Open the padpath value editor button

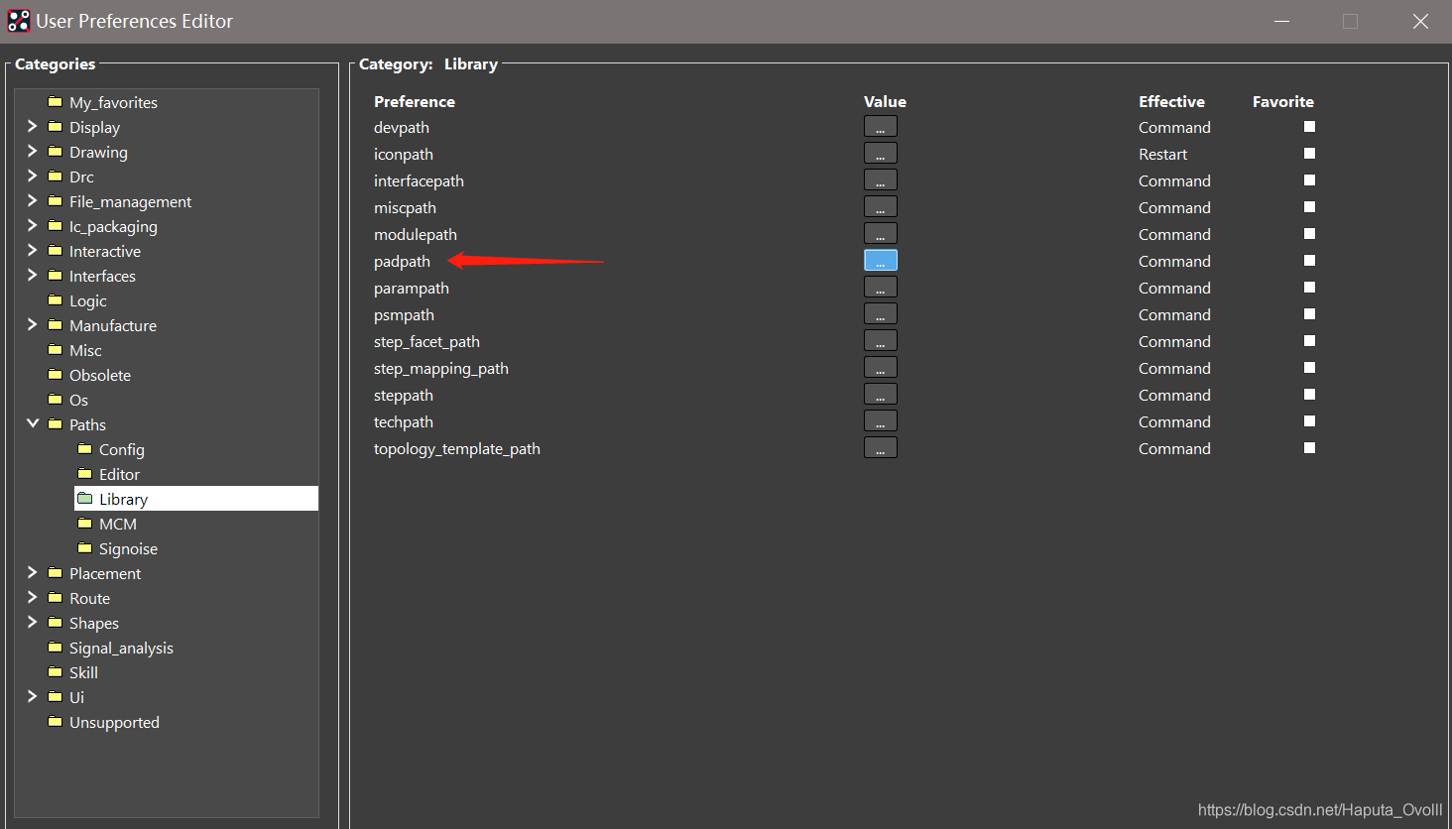[x=880, y=260]
